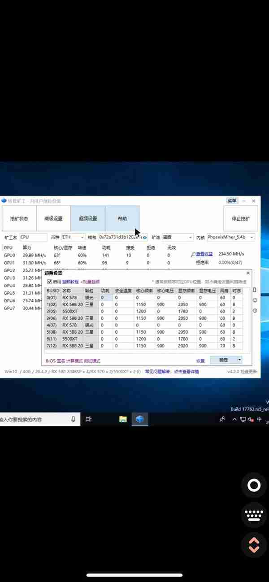This screenshot has height=582, width=269.
Task: Click the 计算模式 link
Action: (x=75, y=360)
